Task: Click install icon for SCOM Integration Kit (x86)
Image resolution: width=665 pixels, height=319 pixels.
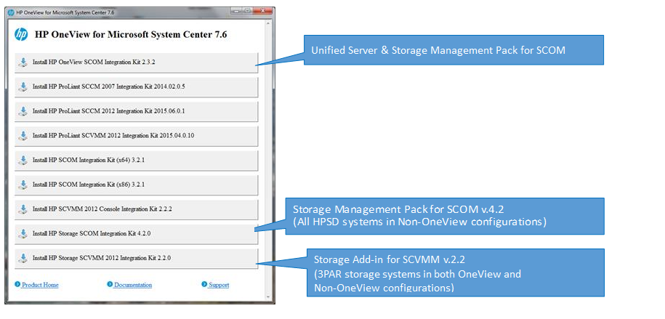Action: click(23, 185)
